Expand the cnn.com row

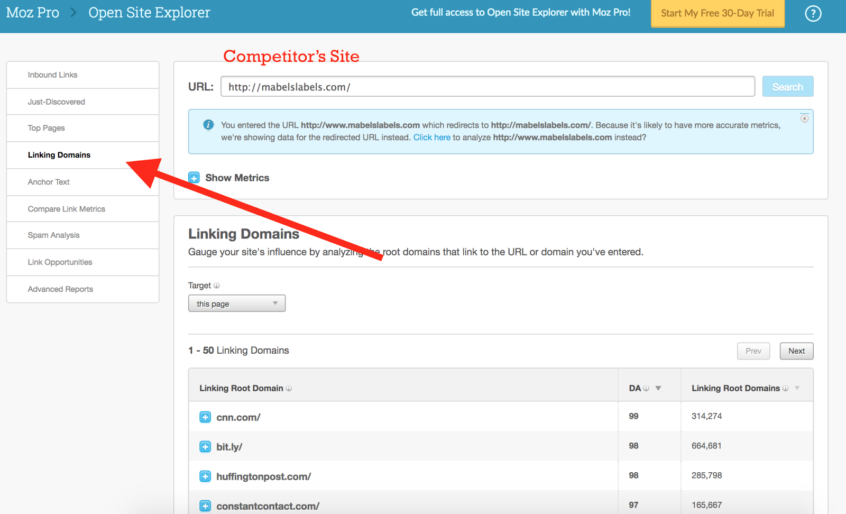tap(205, 417)
